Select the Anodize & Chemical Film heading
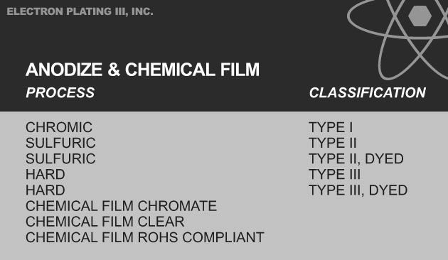The width and height of the screenshot is (448, 260). [142, 70]
